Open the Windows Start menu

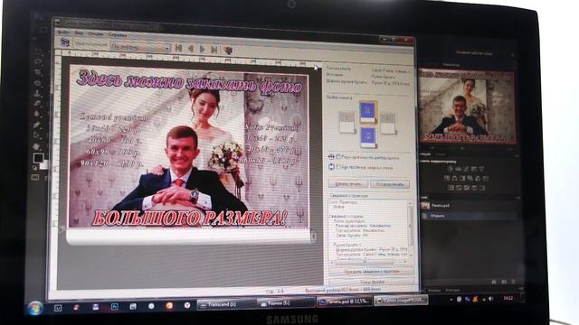point(35,308)
